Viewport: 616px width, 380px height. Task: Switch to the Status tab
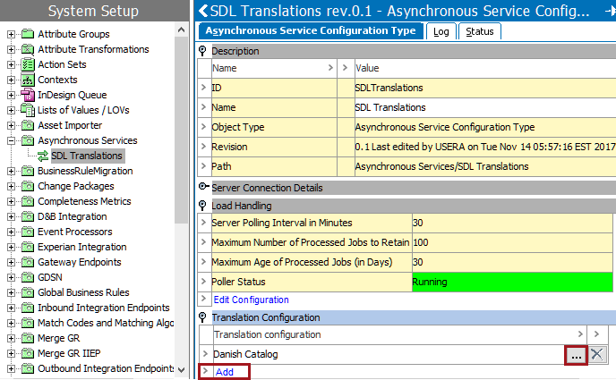point(479,31)
